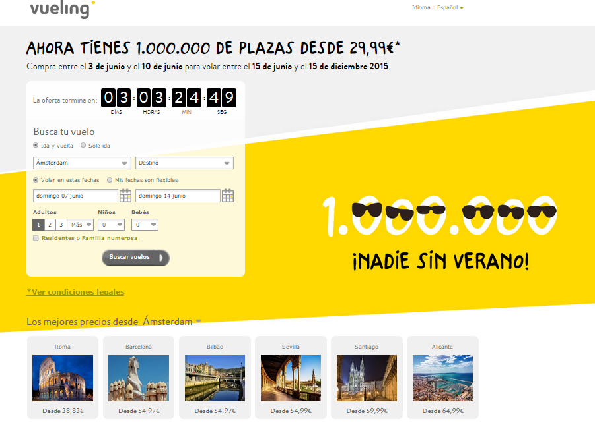Click the domingo 07 junio date field

pos(75,195)
